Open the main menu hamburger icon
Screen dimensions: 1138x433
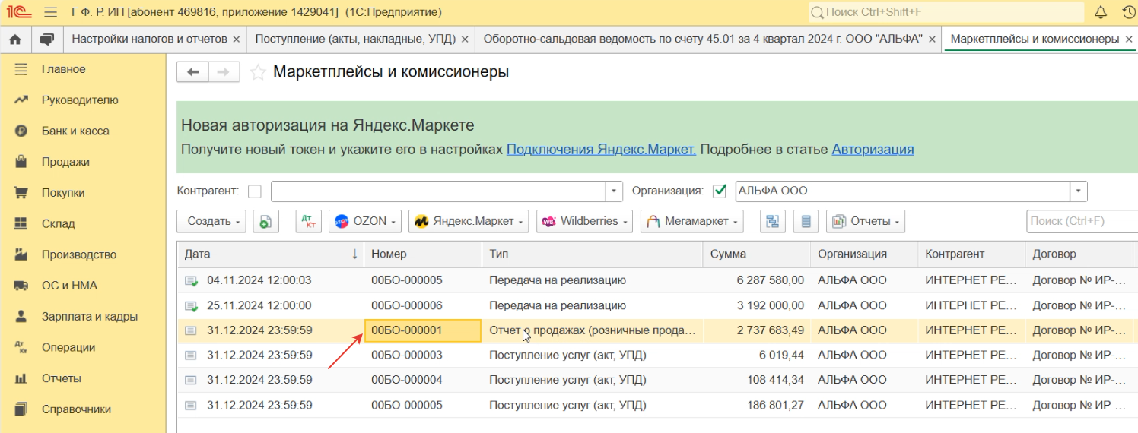pos(51,12)
